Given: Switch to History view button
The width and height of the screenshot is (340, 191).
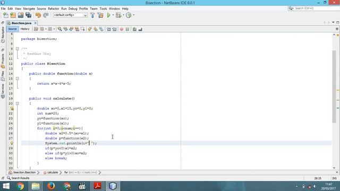Looking at the screenshot, I should coord(25,29).
